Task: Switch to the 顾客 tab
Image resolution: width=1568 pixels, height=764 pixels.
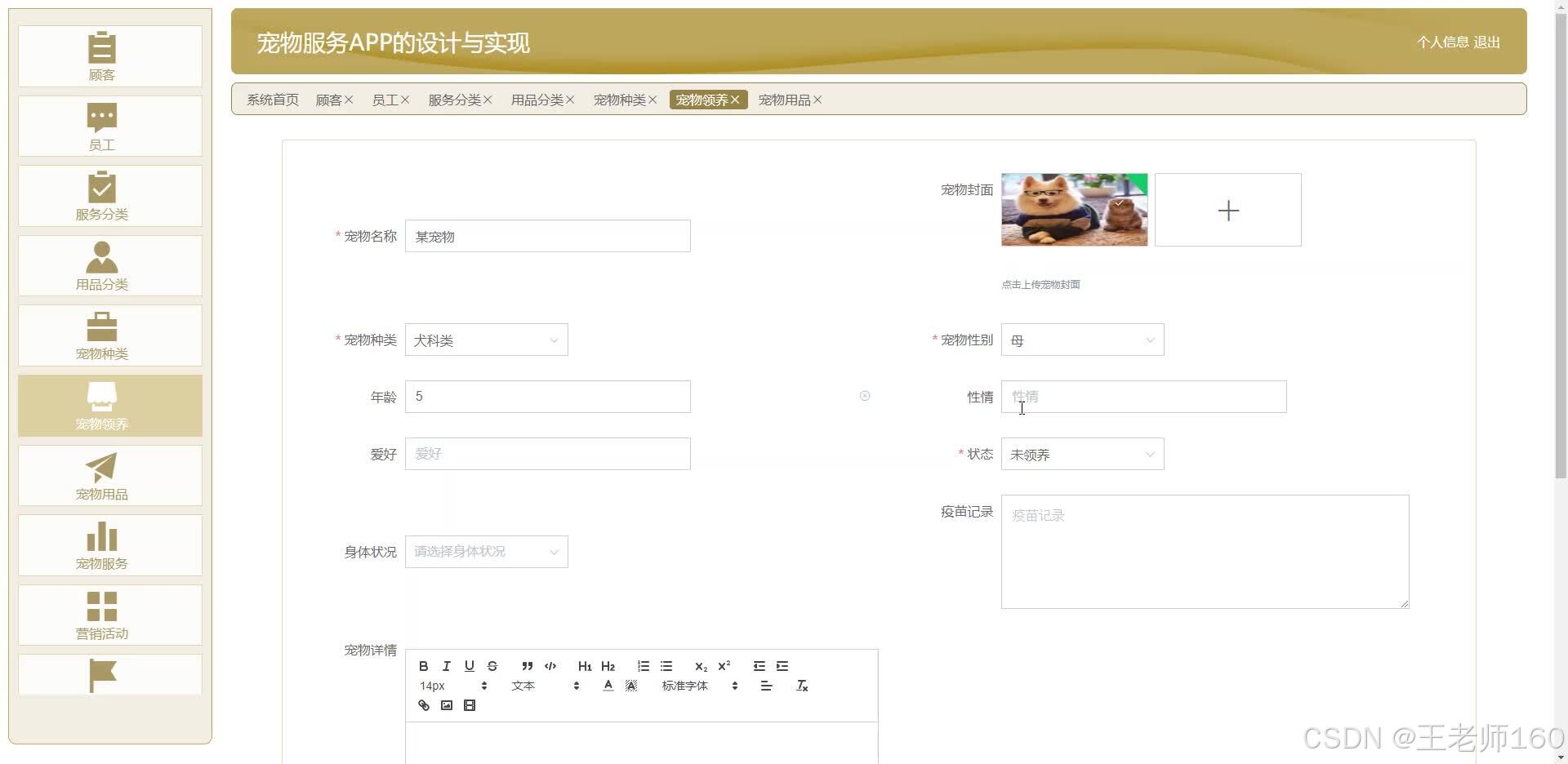Action: tap(328, 100)
